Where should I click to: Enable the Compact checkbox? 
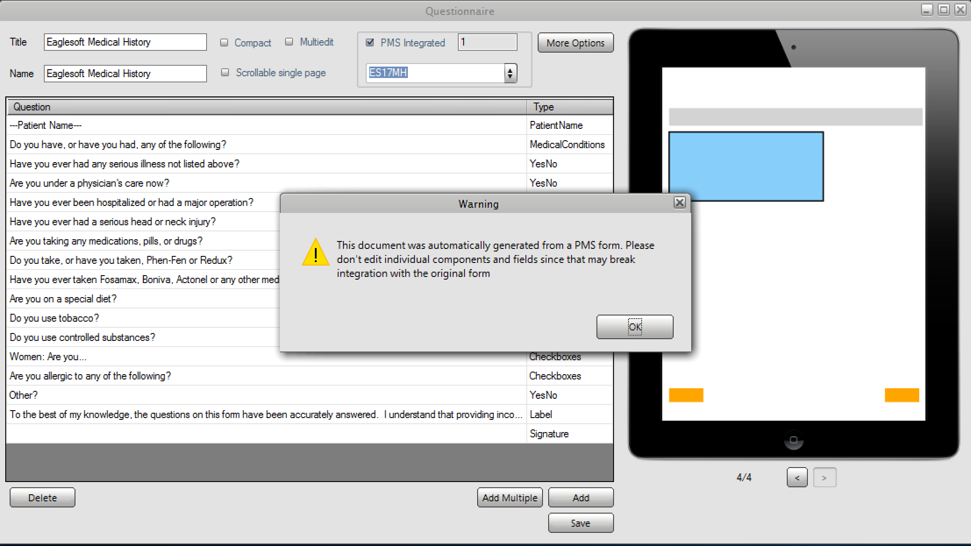[224, 43]
